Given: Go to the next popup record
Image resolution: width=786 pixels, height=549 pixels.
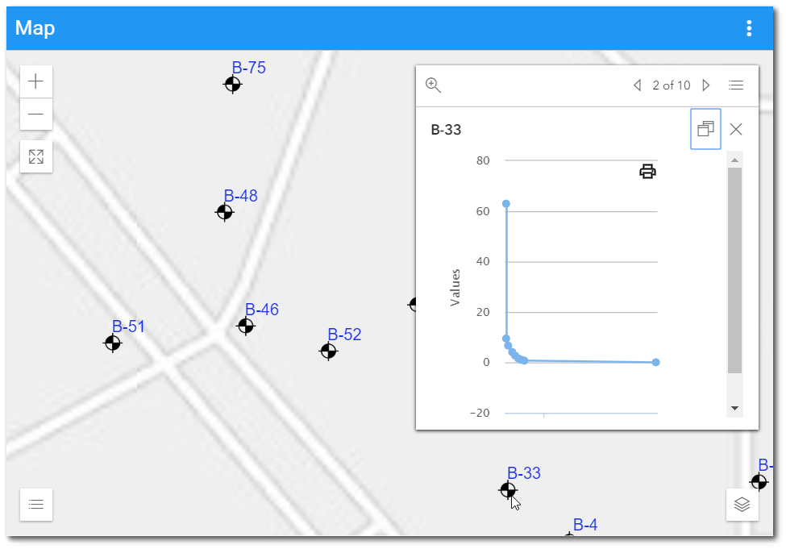Looking at the screenshot, I should tap(706, 85).
